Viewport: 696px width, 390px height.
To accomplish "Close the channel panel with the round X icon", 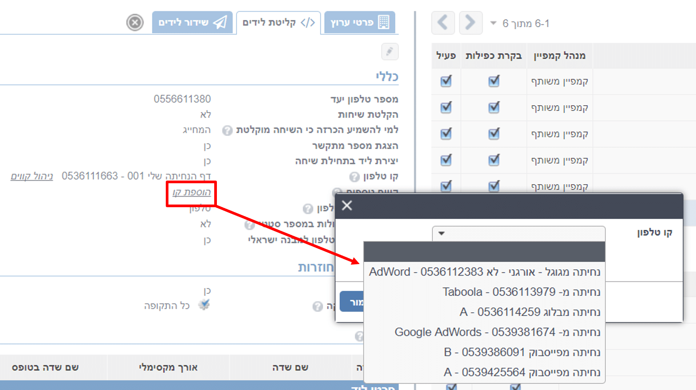I will (135, 22).
